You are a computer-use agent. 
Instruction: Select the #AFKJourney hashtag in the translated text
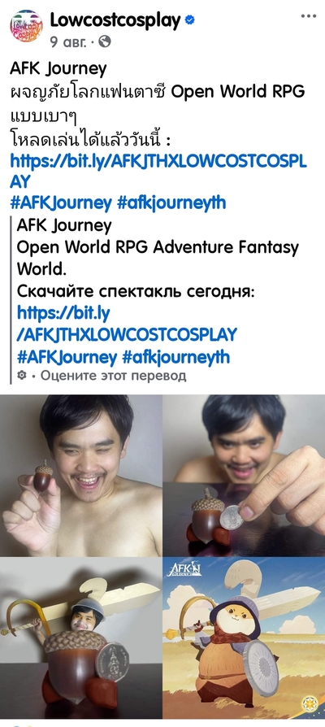click(67, 358)
